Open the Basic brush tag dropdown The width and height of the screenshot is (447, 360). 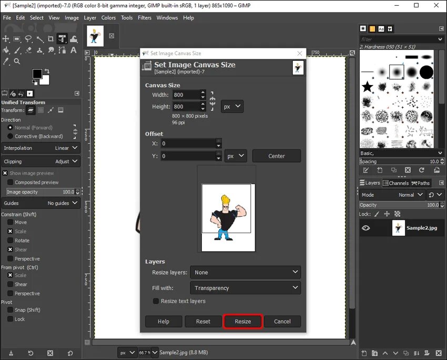point(401,153)
